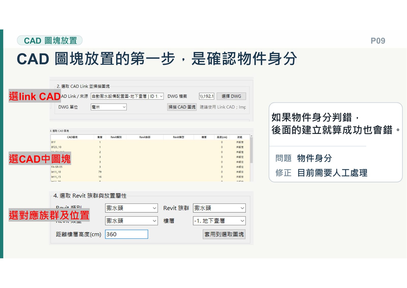Click the scroll-up arrow of the CAD block table
Viewport: 407px width, 288px height.
click(251, 136)
